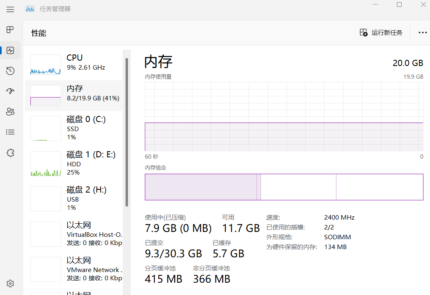The image size is (430, 295).
Task: Click the 11.7 GB available value
Action: (x=241, y=228)
